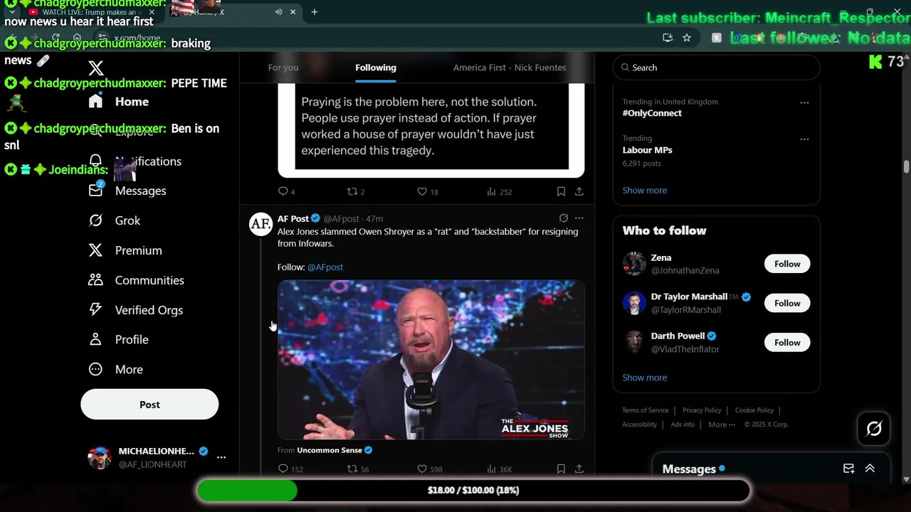Viewport: 911px width, 512px height.
Task: Bookmark this page with browser star
Action: 687,38
